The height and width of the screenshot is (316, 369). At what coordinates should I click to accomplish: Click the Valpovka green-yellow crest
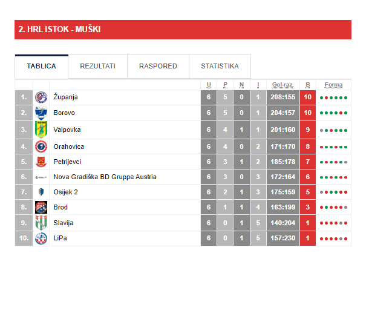click(x=41, y=130)
